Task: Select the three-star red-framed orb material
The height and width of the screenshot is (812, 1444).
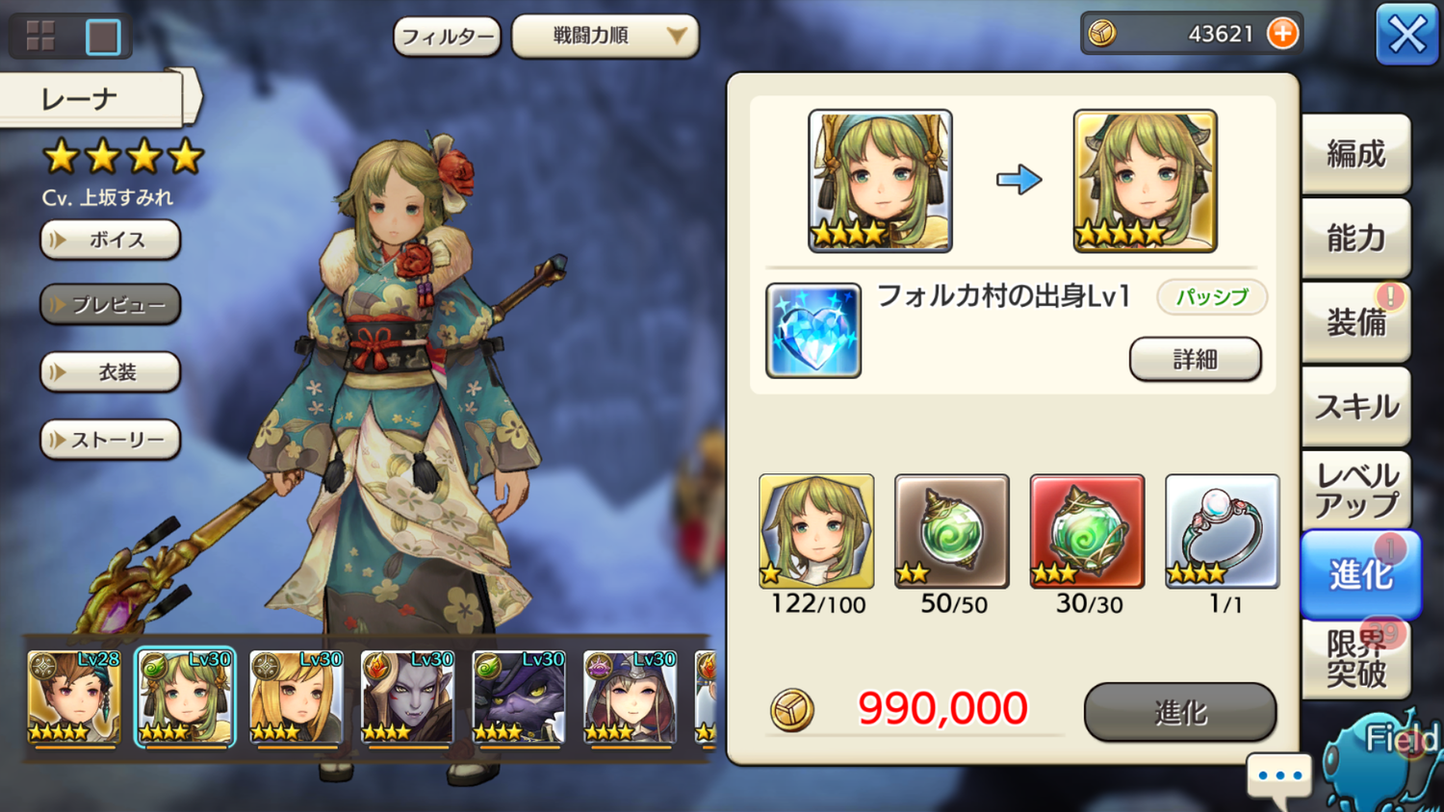Action: pos(1087,531)
